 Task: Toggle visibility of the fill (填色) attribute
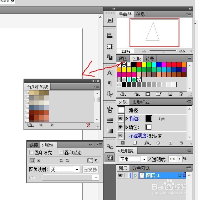[x=120, y=127]
